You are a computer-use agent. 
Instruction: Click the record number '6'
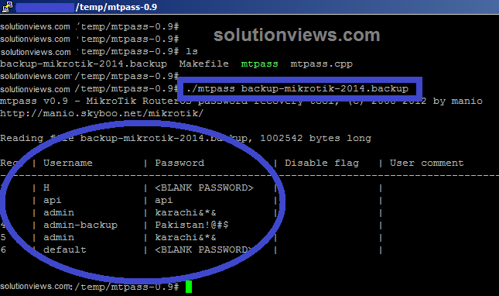[x=3, y=250]
